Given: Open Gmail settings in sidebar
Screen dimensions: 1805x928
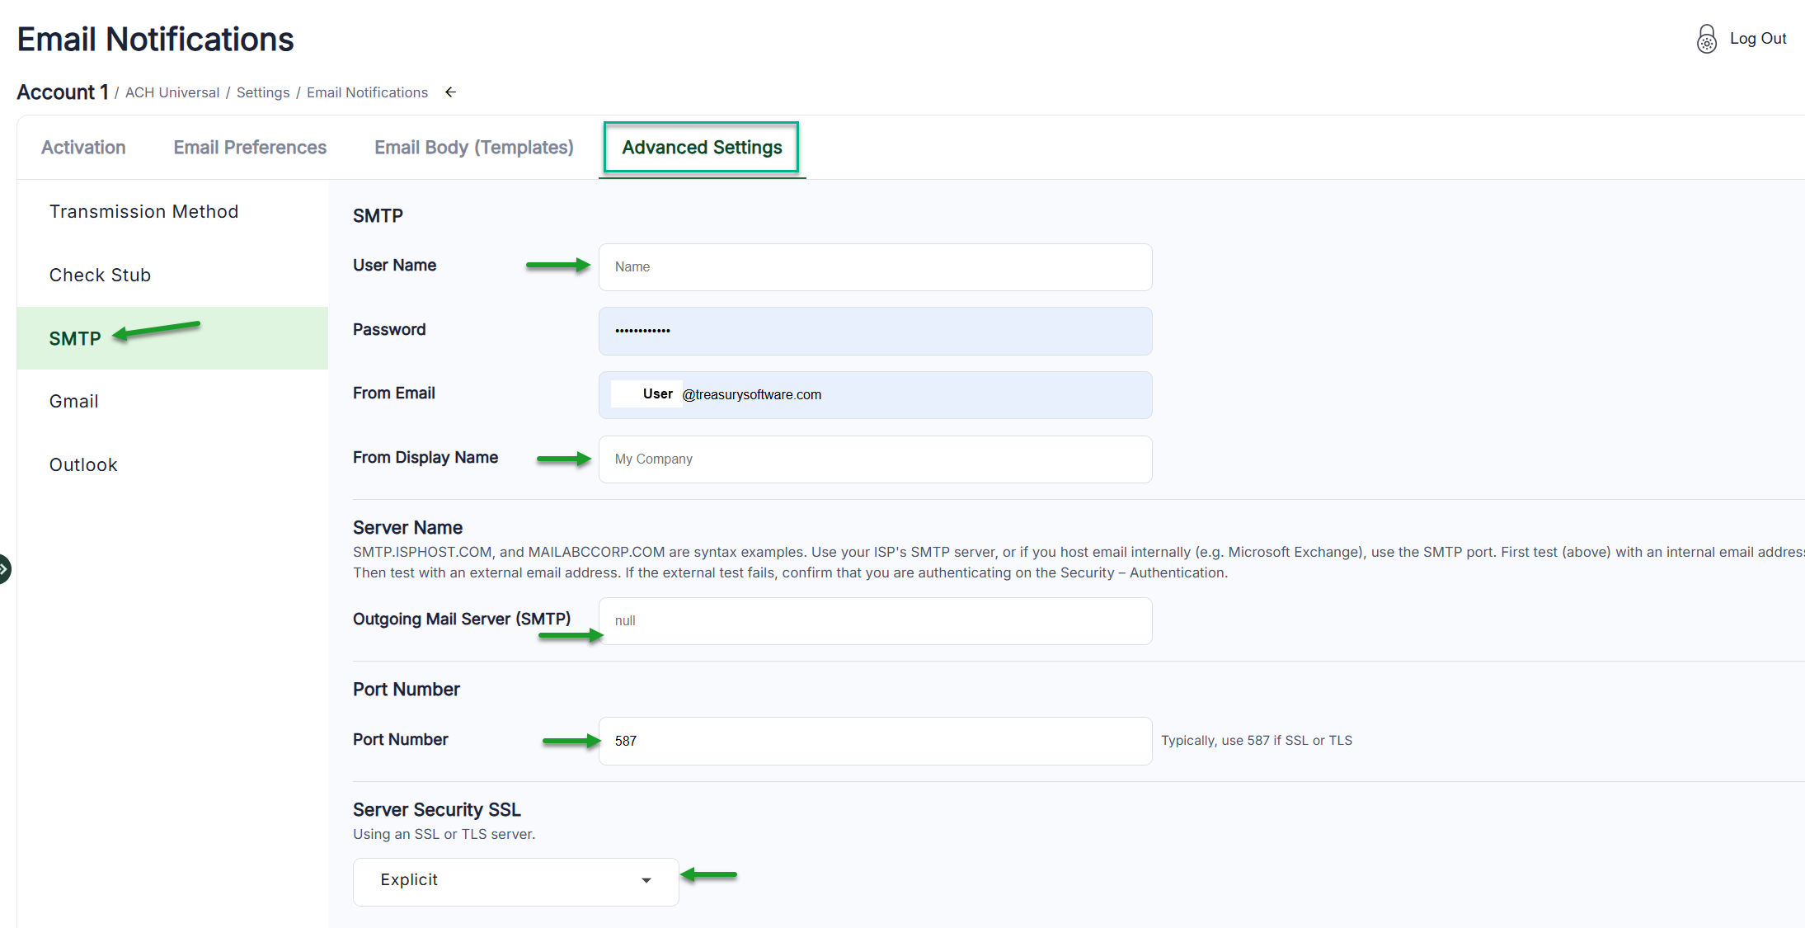Looking at the screenshot, I should tap(73, 402).
